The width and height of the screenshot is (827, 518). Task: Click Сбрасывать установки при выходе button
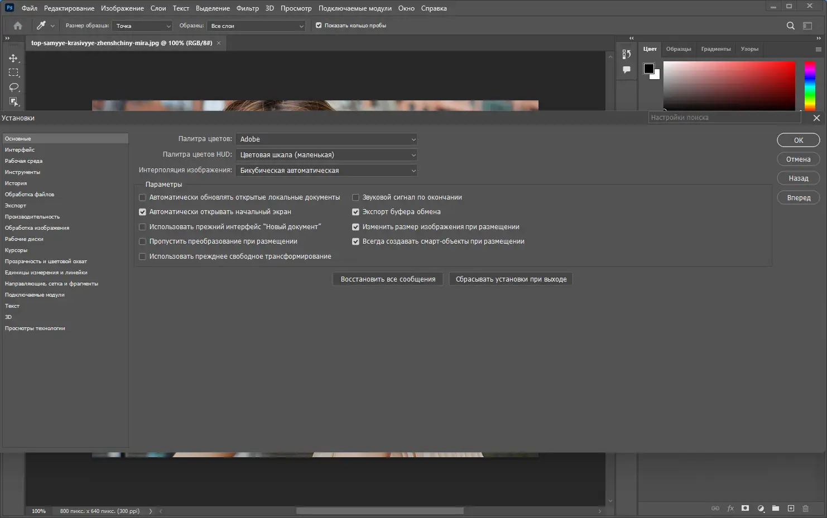click(x=511, y=279)
